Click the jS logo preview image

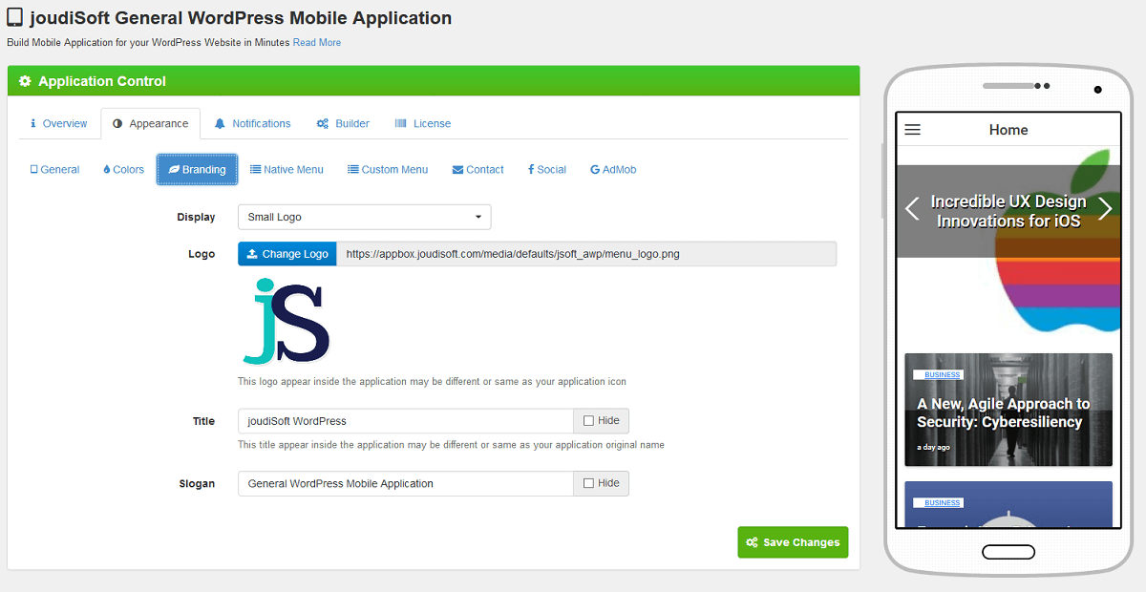pyautogui.click(x=286, y=322)
